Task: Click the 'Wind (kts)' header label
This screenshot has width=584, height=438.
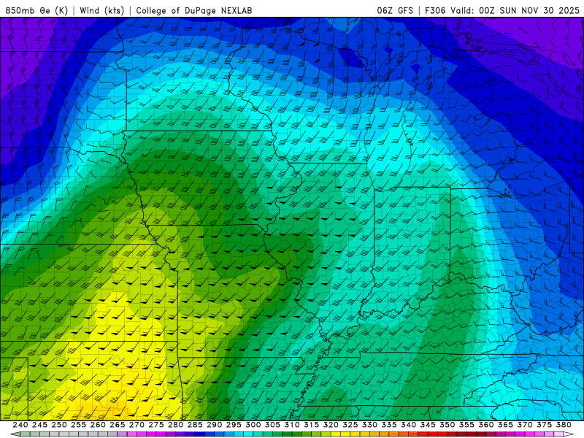Action: 101,10
